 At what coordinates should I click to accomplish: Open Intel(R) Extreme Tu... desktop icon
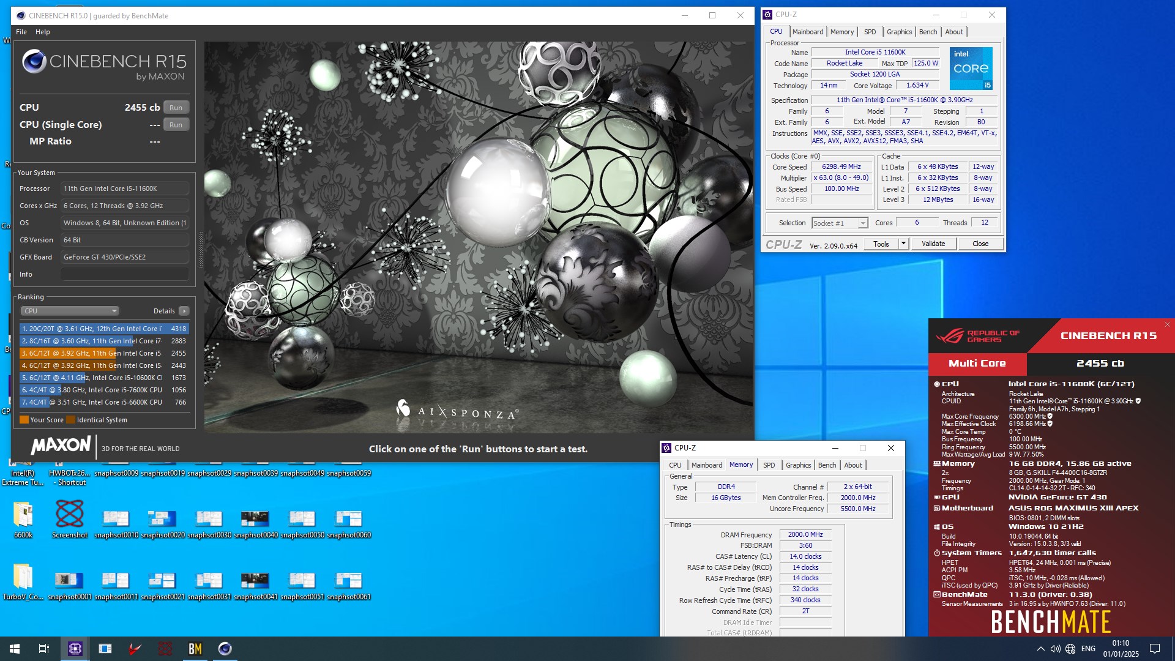coord(23,474)
